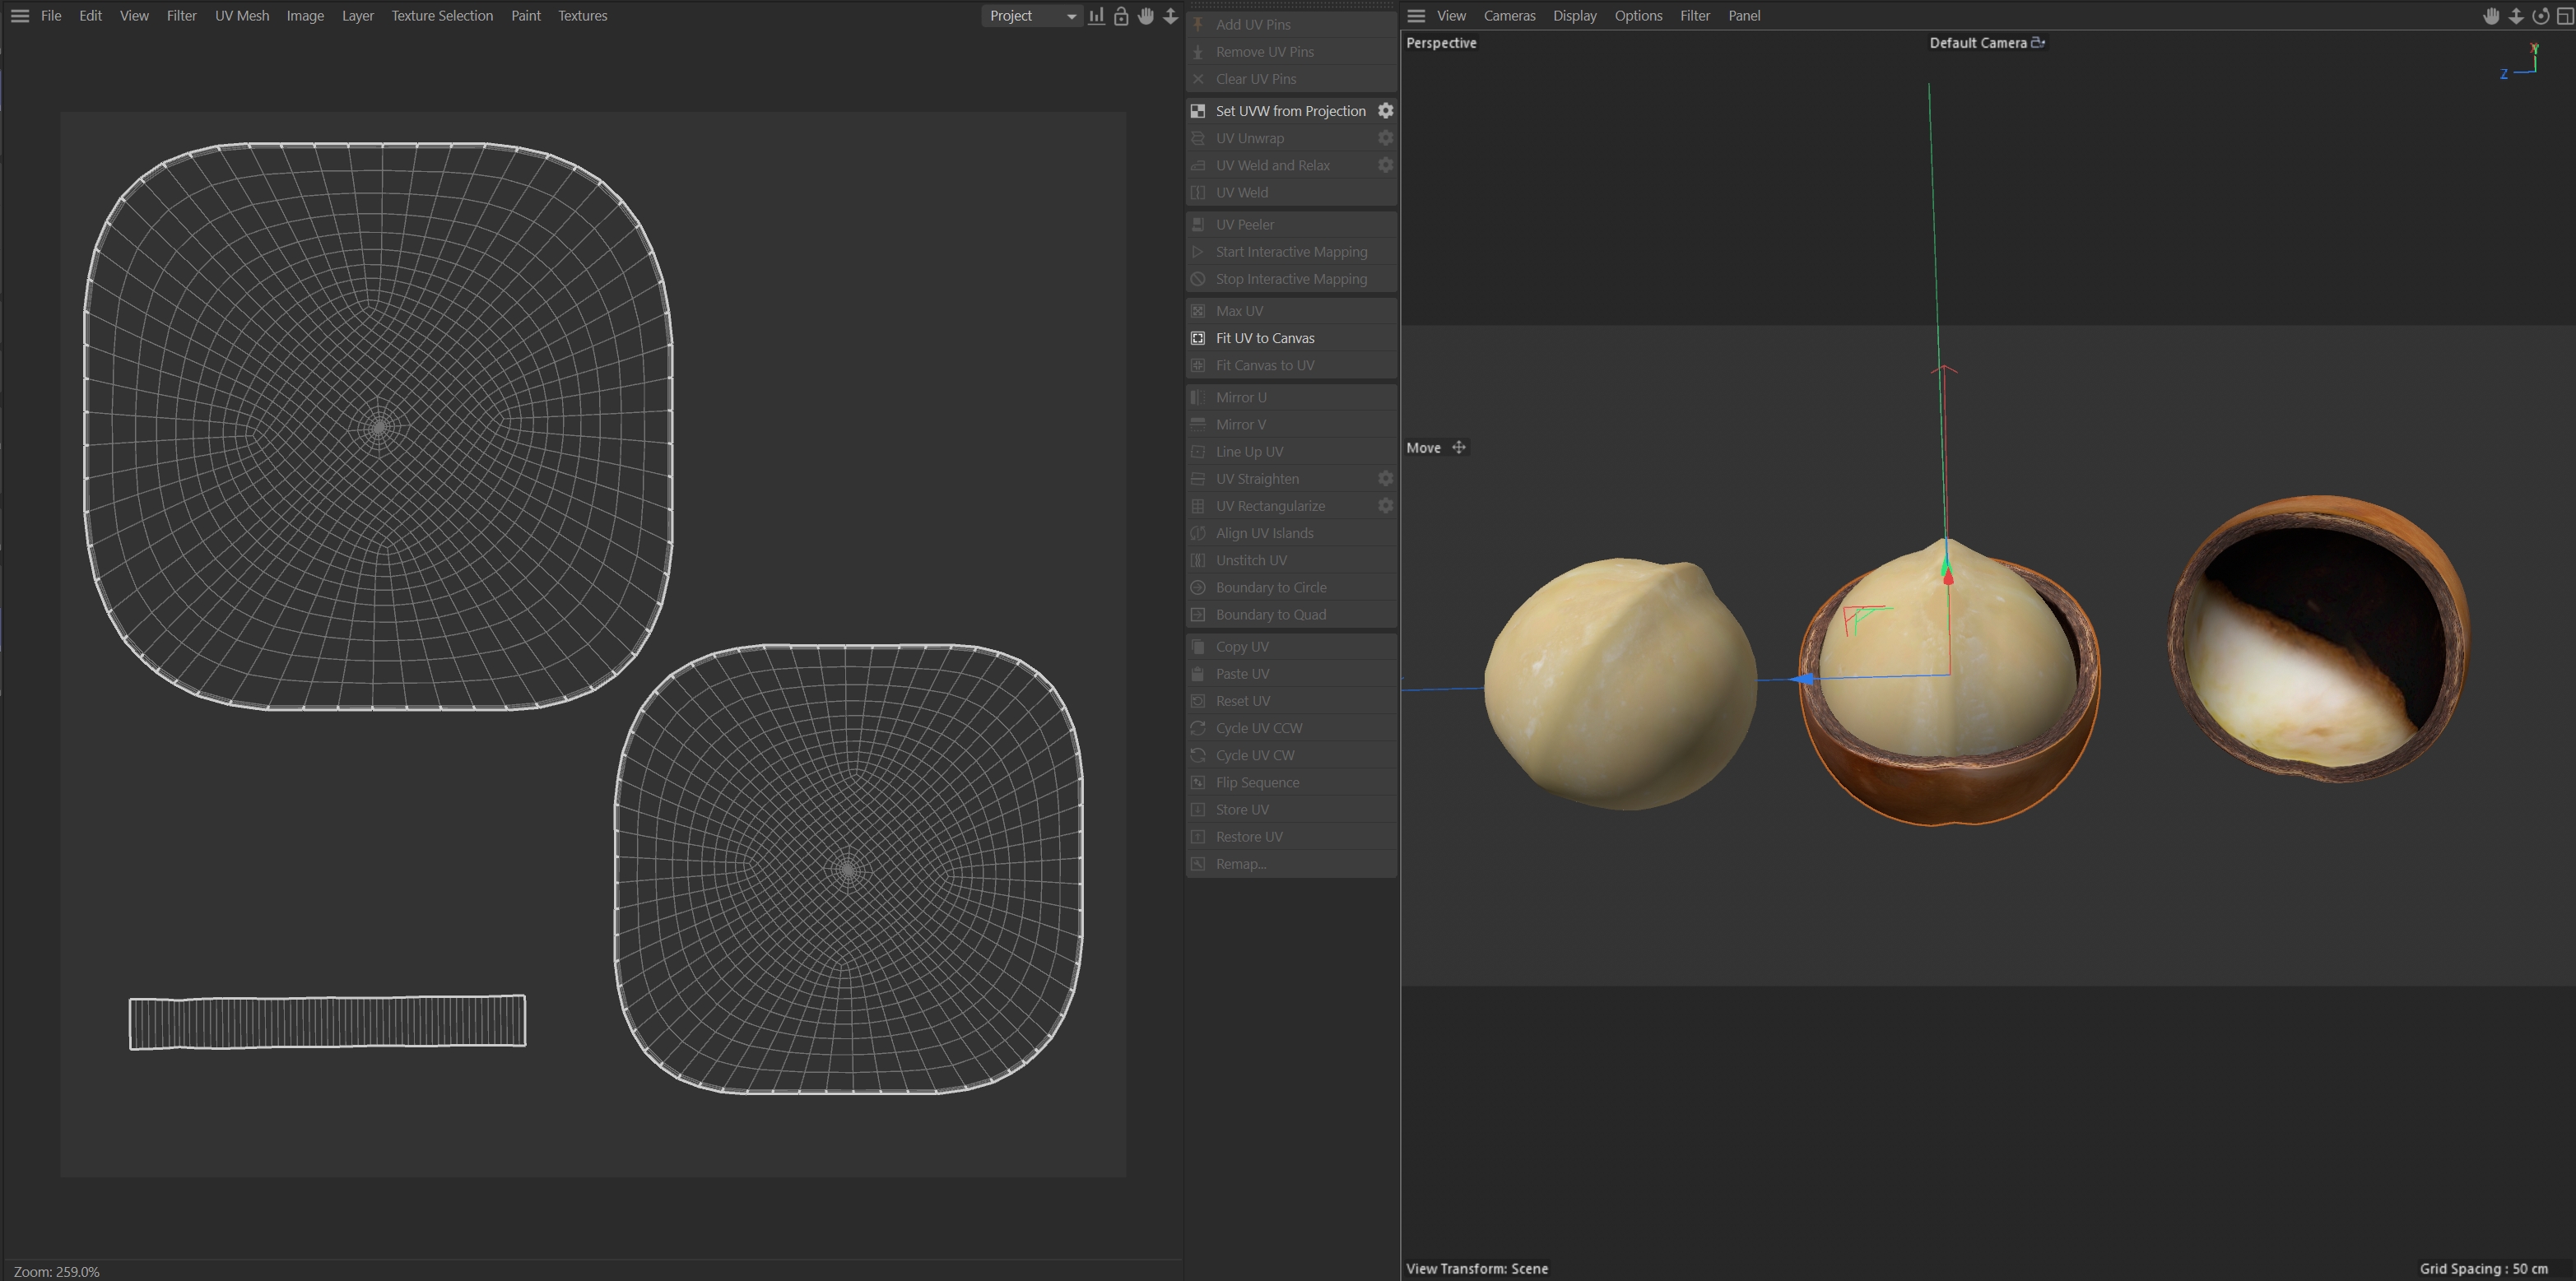Open the Texture Selection menu
The width and height of the screenshot is (2576, 1281).
442,16
